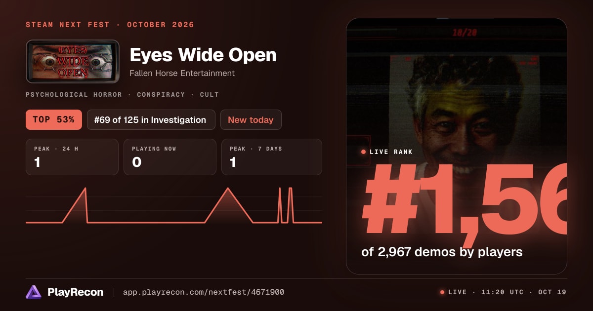Open the smiling man game screenshot
The width and height of the screenshot is (593, 311).
tap(457, 146)
